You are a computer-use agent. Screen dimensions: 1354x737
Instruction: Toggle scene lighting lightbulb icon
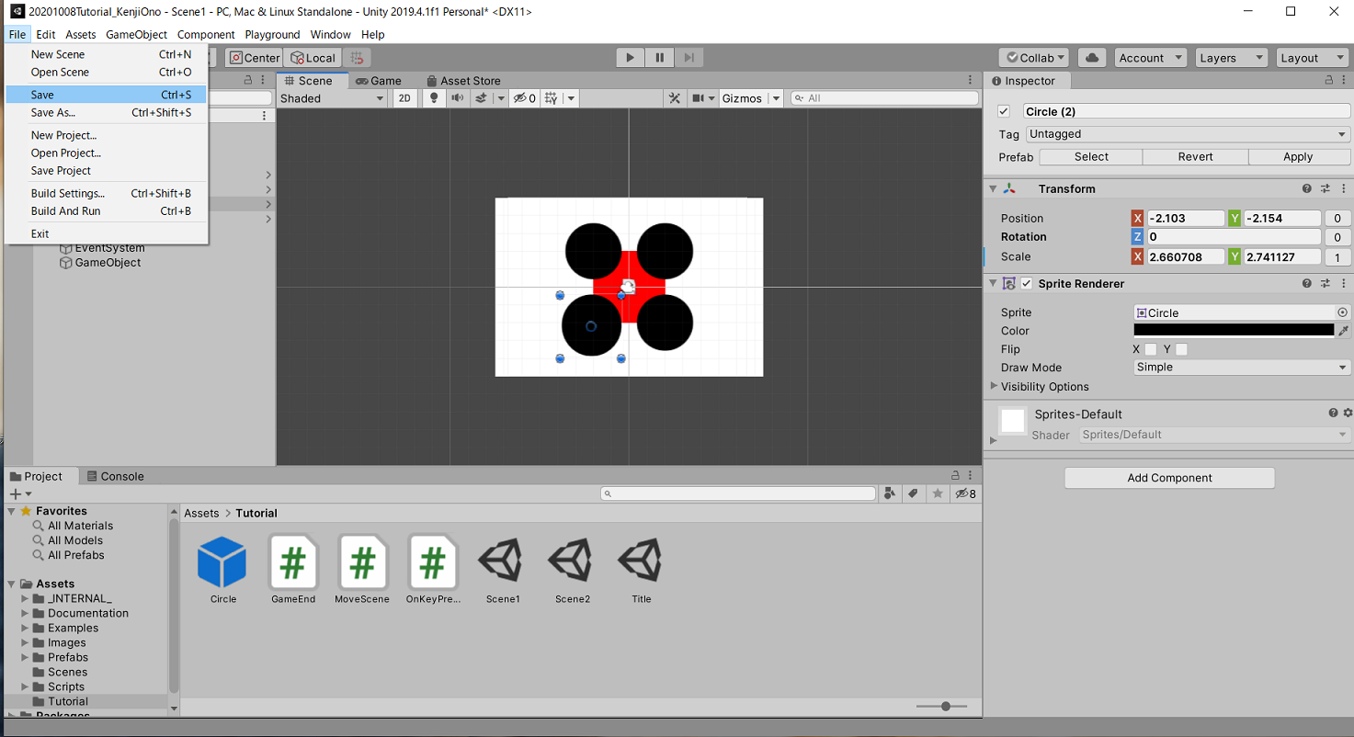435,98
